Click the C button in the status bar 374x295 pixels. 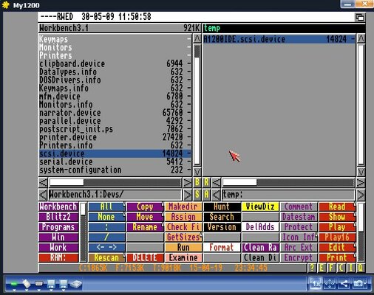341,268
